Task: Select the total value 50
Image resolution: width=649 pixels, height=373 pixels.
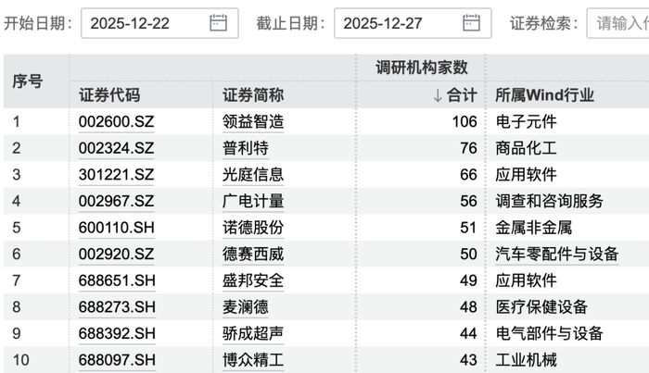Action: 468,254
